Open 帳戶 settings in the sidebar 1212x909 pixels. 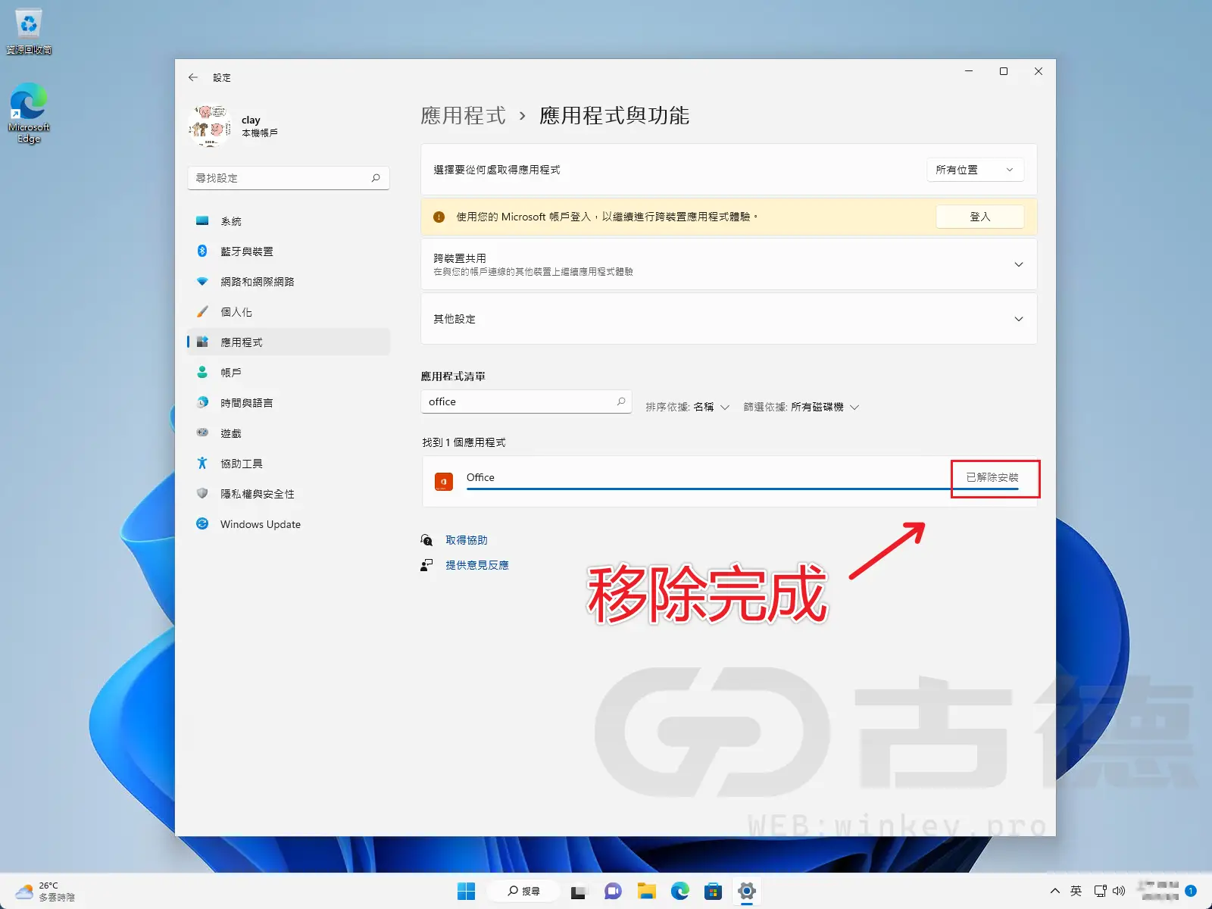pos(231,372)
